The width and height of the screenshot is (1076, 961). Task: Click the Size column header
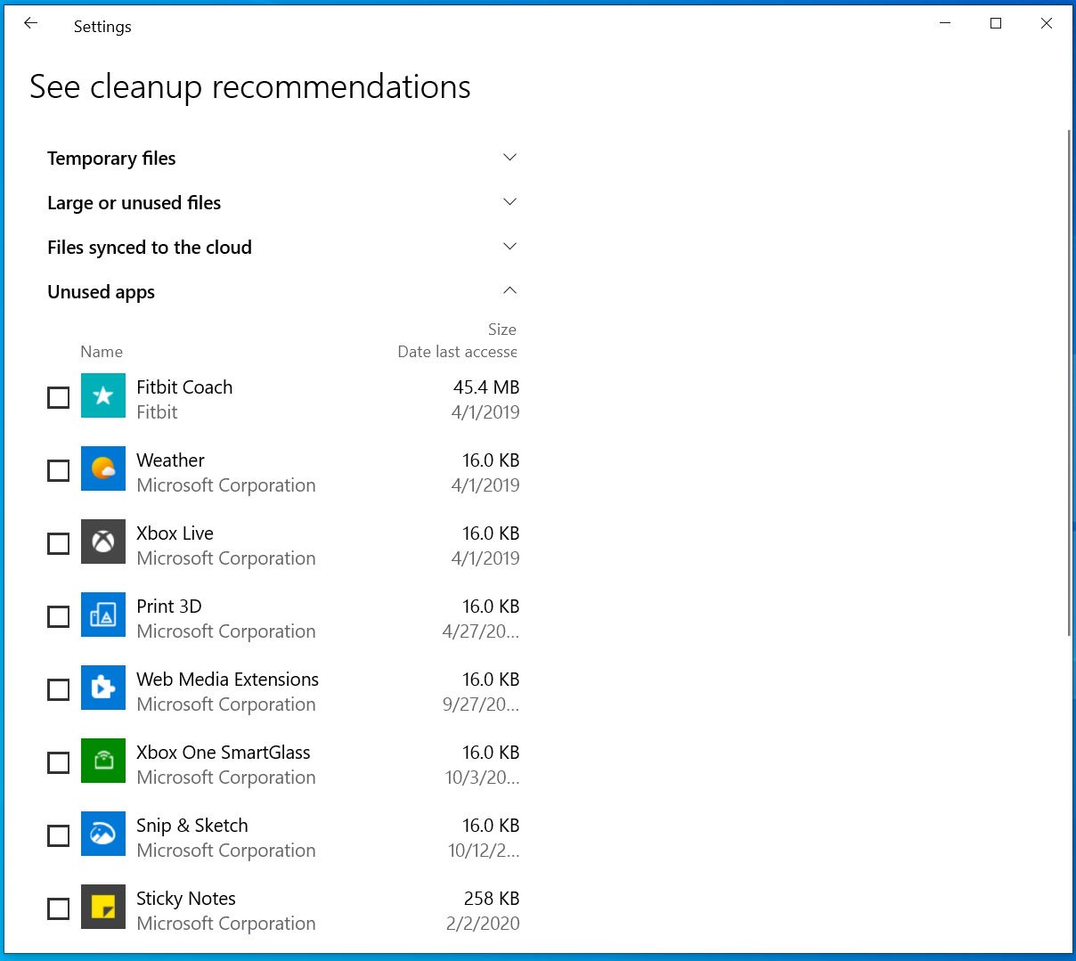pyautogui.click(x=501, y=330)
